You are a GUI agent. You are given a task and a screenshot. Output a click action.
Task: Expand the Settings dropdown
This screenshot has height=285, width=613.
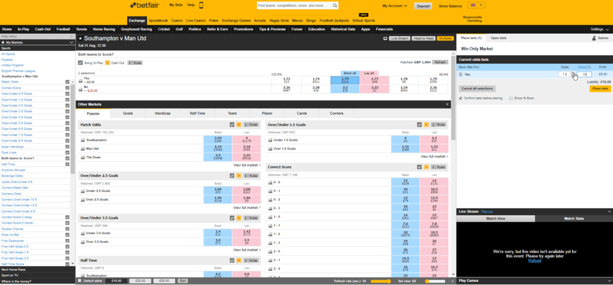(600, 29)
